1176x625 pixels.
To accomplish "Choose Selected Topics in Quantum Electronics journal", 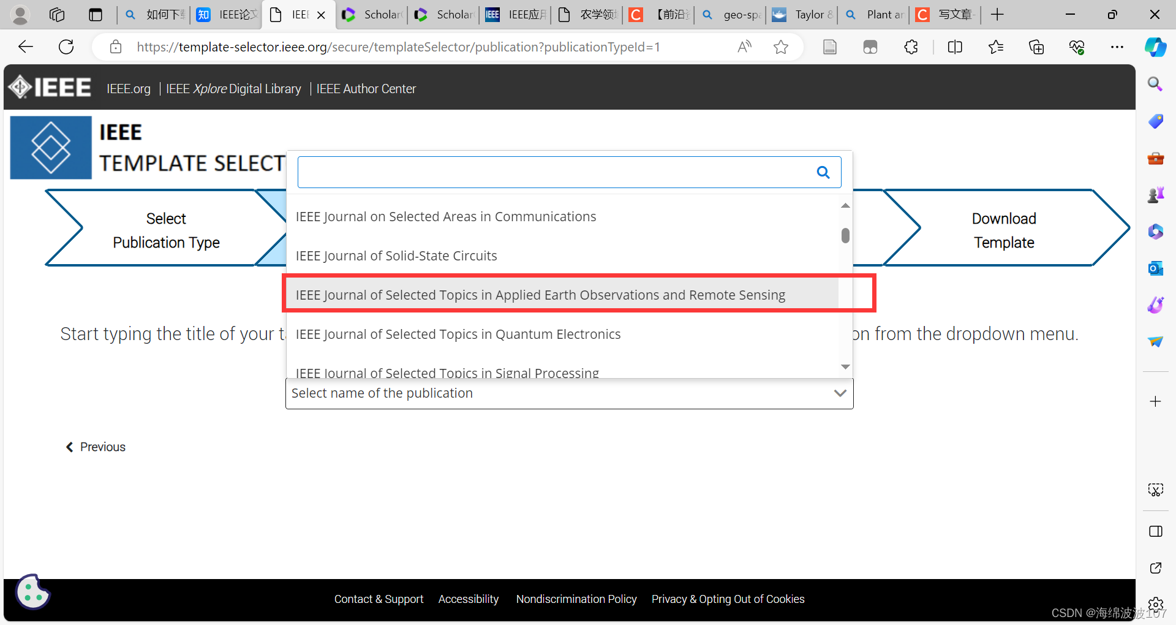I will (x=563, y=335).
